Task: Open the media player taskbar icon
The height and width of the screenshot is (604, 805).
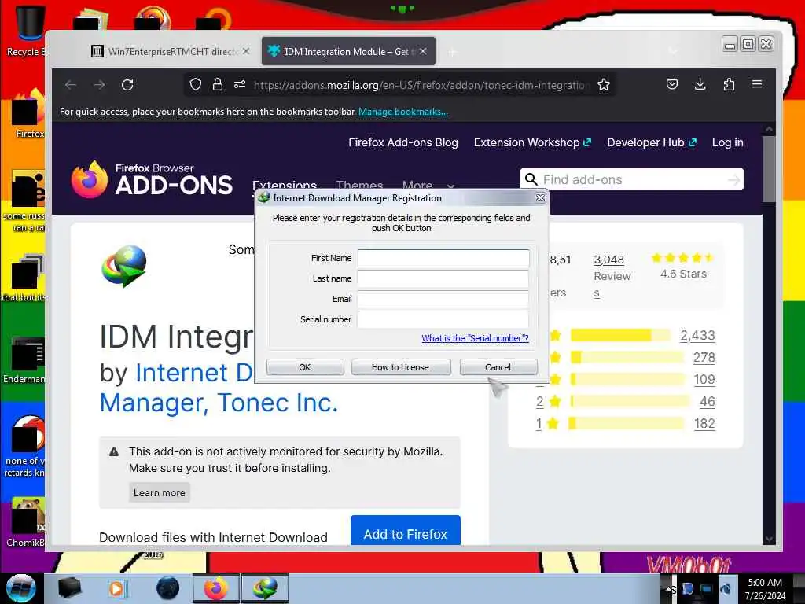Action: coord(116,588)
